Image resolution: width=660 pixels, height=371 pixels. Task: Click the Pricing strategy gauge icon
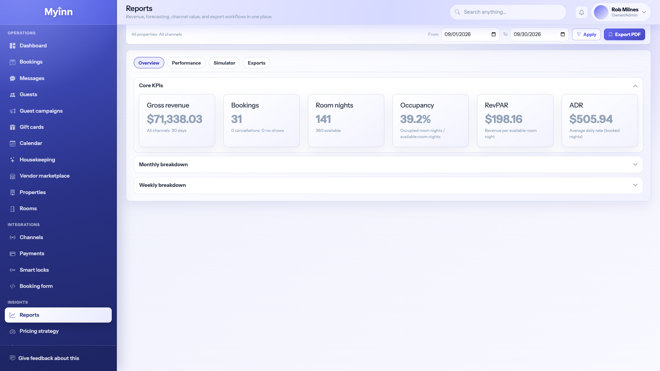coord(12,331)
